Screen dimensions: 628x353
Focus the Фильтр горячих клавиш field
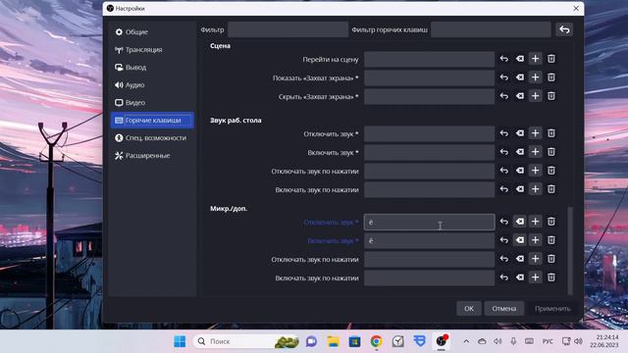point(491,29)
